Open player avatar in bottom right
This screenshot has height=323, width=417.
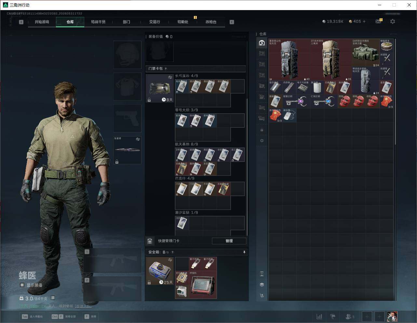coord(392,316)
